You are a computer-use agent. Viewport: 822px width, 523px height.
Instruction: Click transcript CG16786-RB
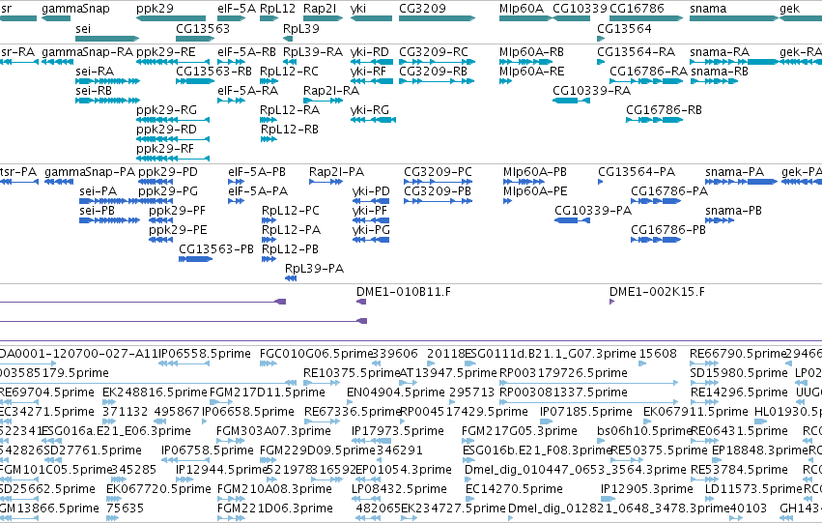tap(664, 110)
